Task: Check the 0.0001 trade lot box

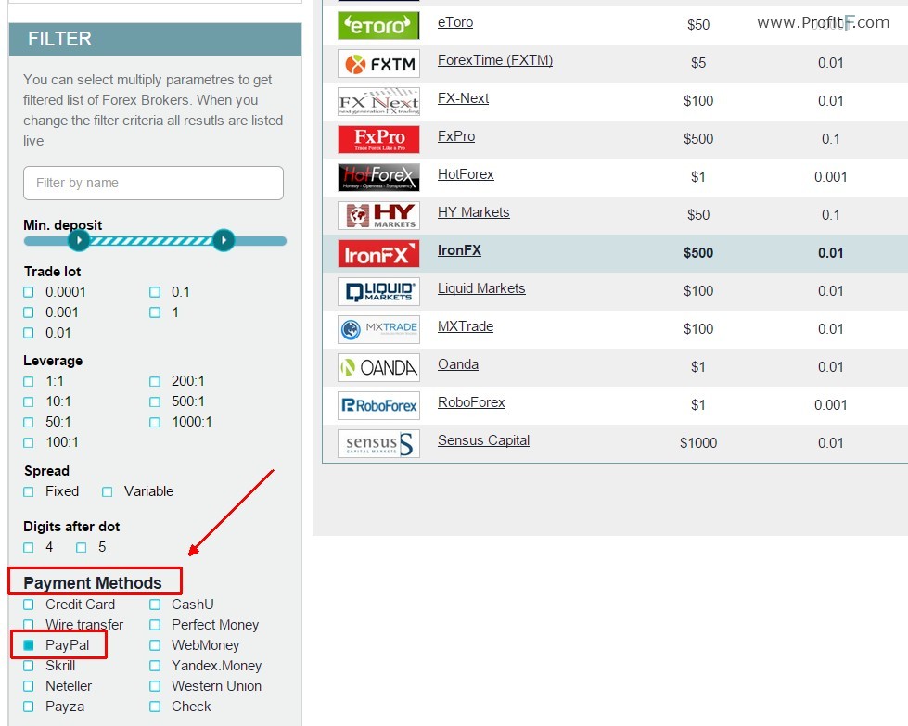Action: coord(29,292)
